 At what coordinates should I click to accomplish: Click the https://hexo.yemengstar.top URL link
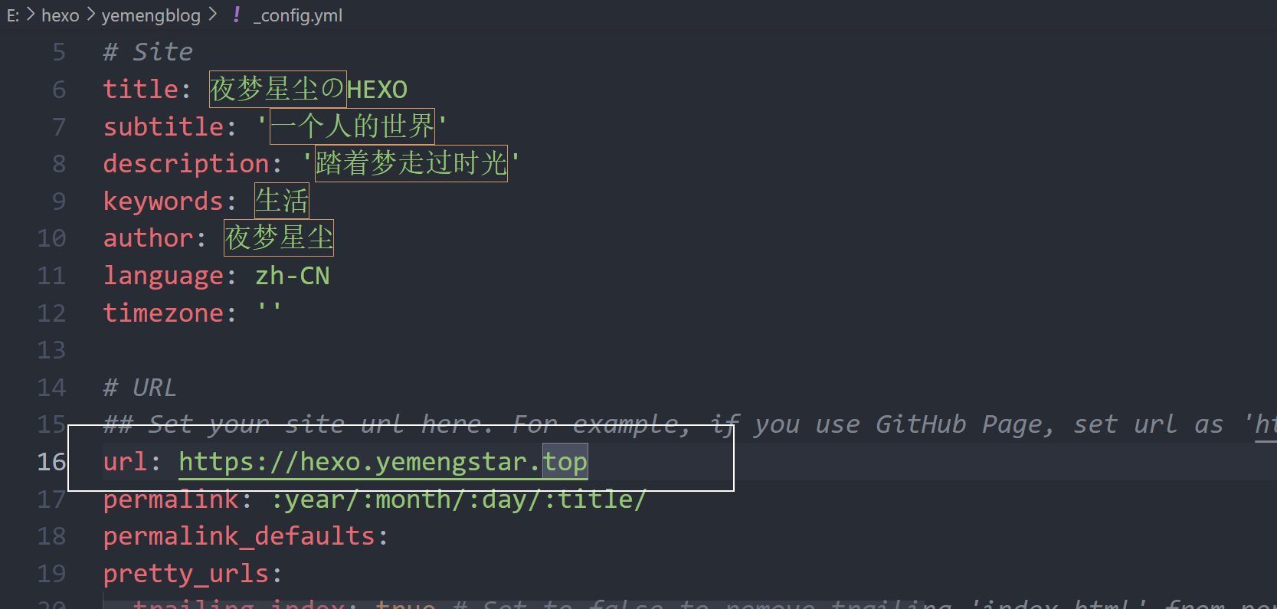(382, 462)
